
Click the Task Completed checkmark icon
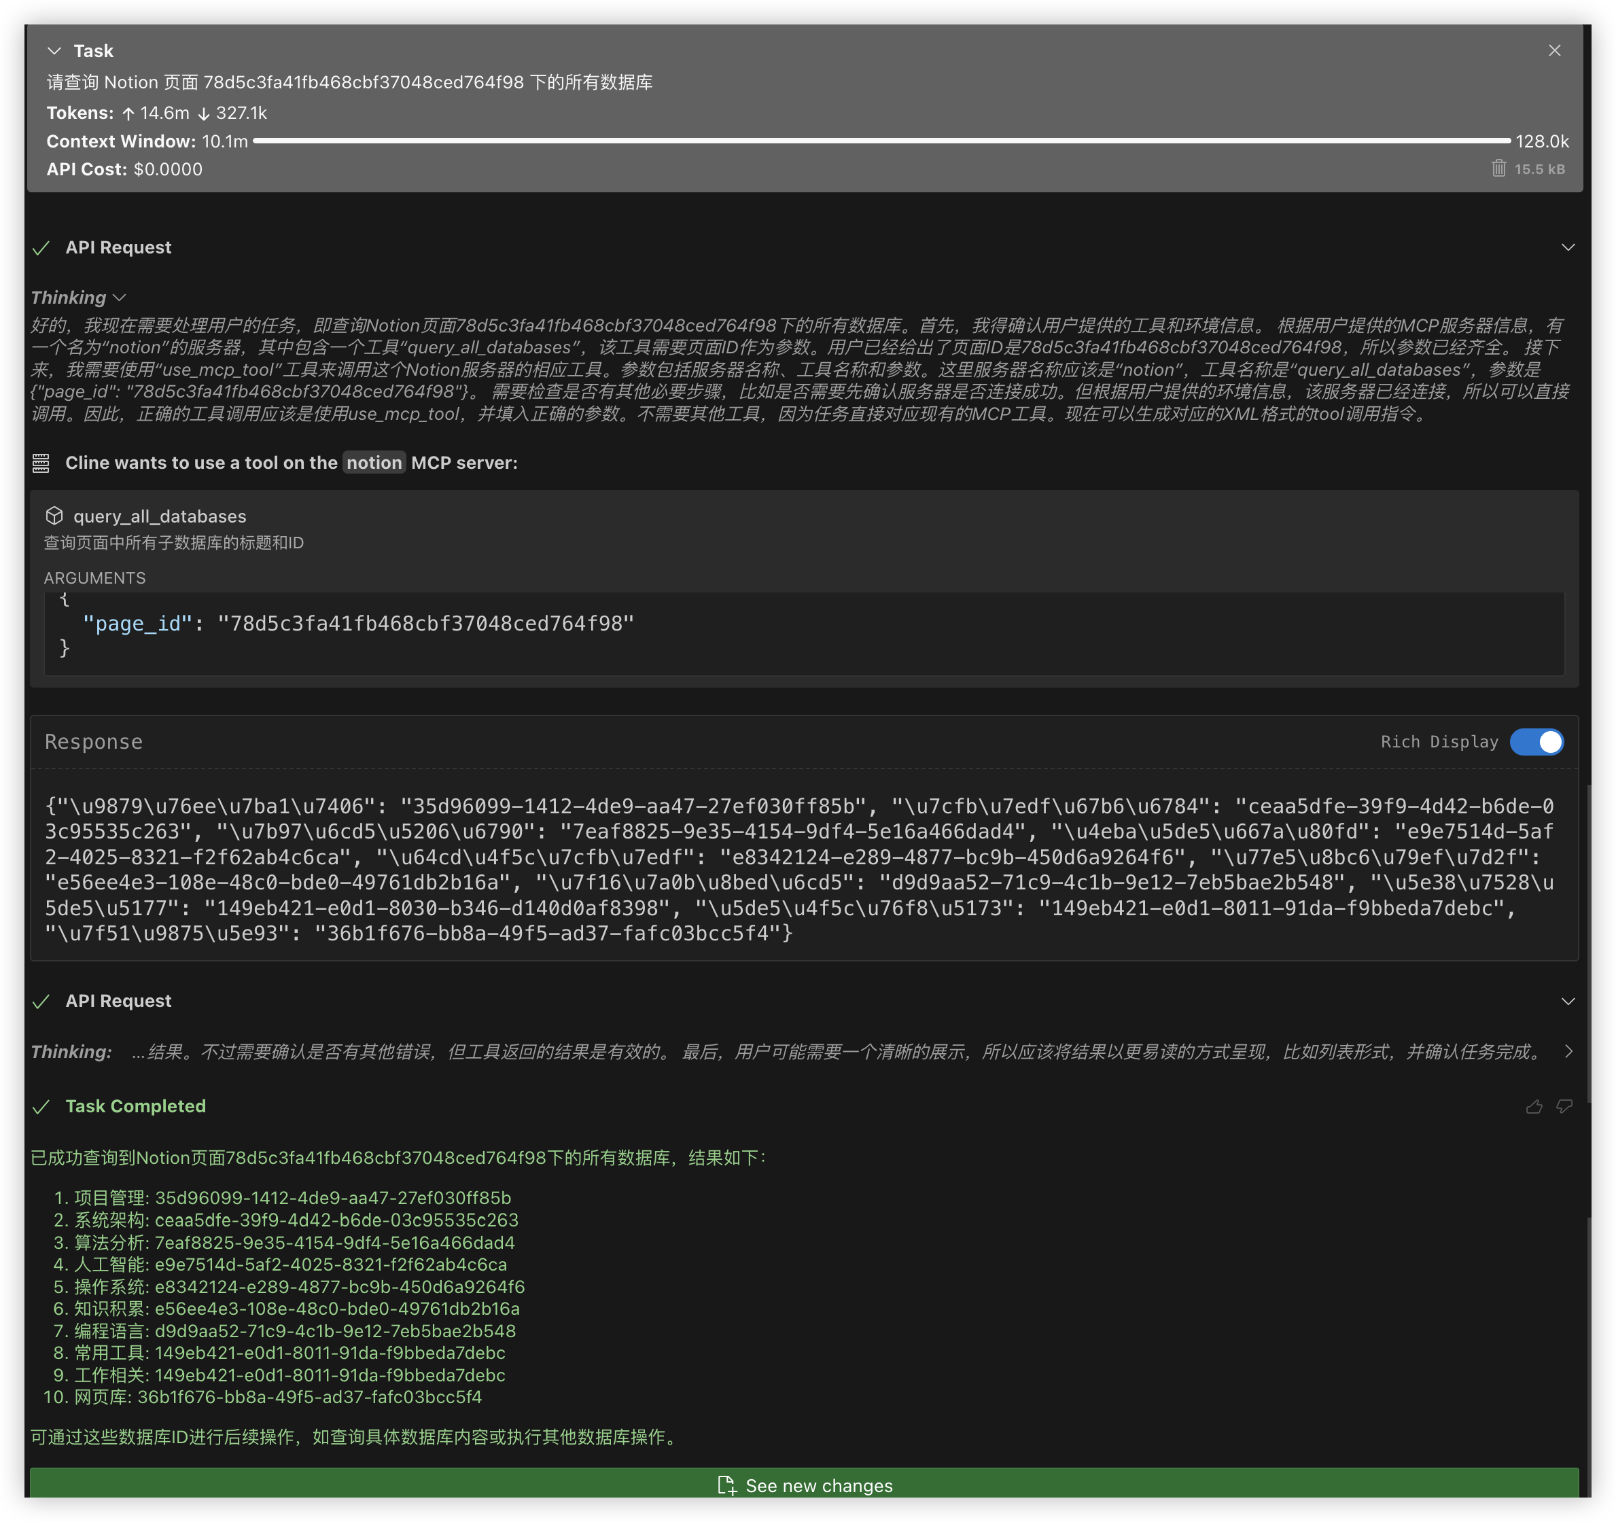click(x=41, y=1107)
